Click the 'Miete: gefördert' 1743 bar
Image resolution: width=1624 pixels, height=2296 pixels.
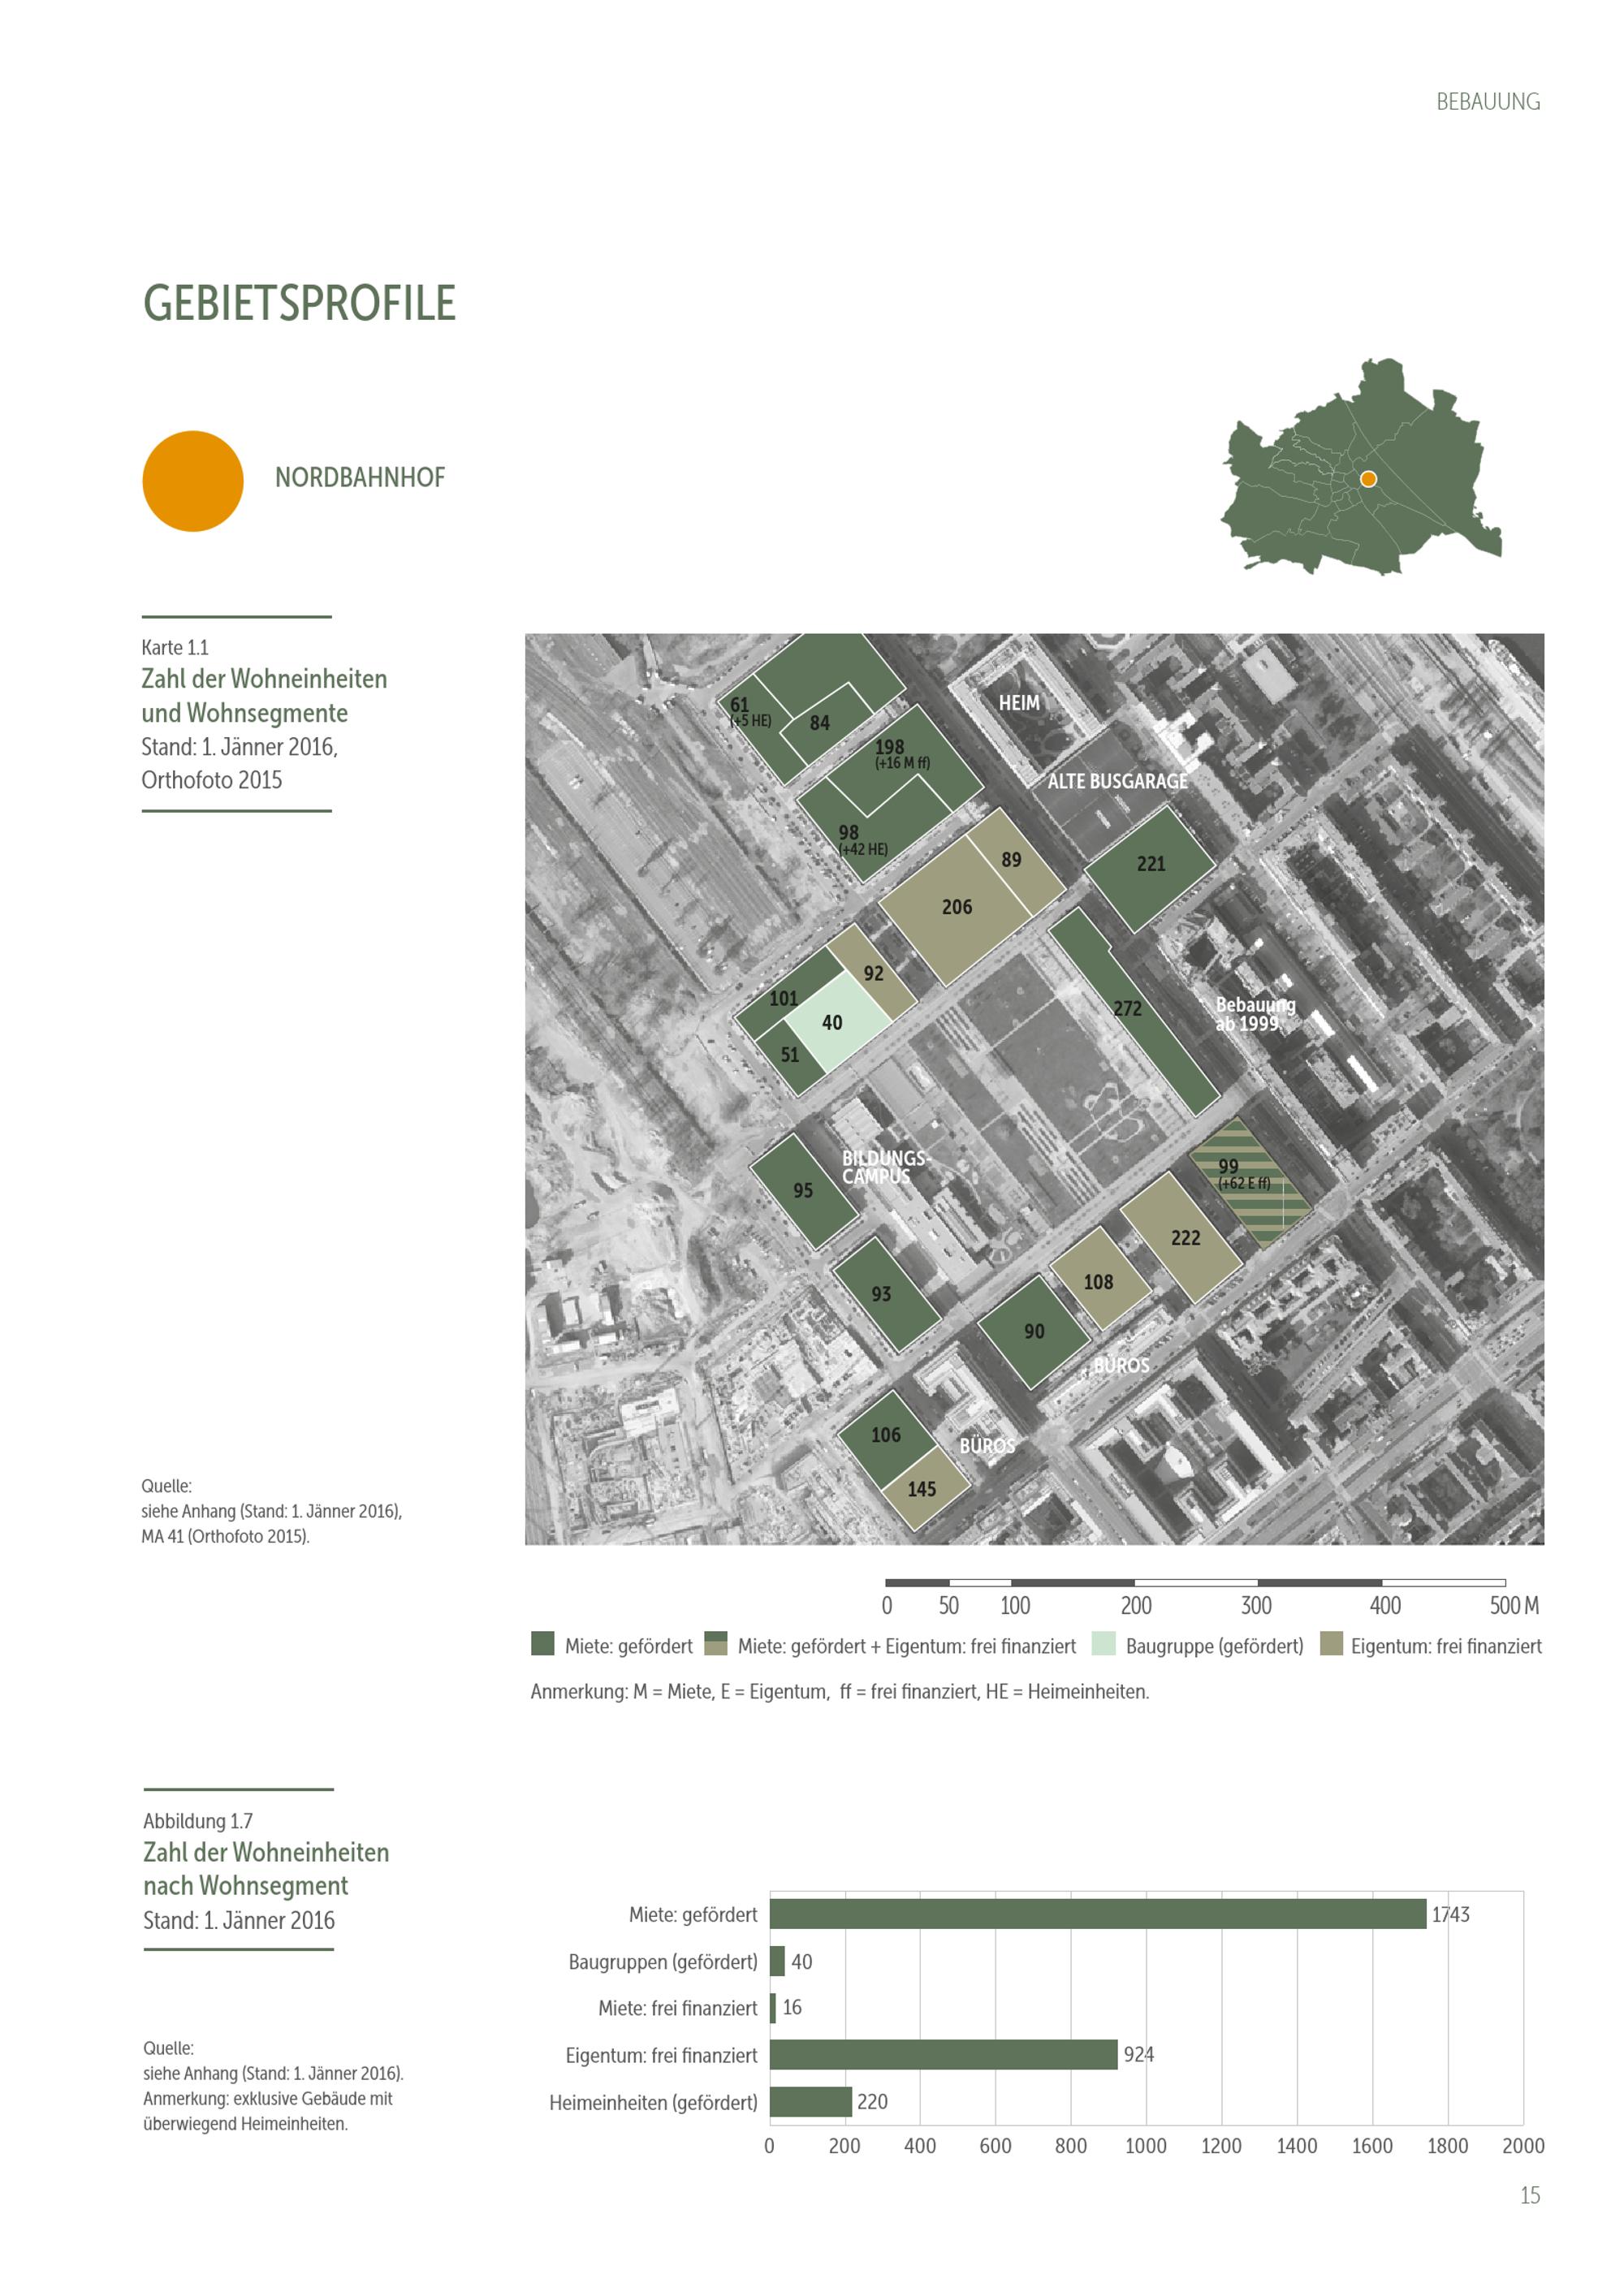(1097, 1914)
